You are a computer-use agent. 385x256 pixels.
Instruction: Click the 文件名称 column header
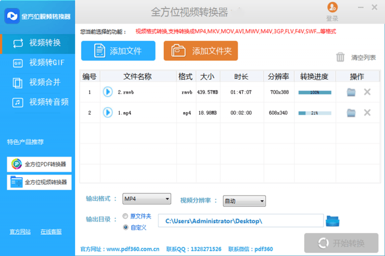tap(138, 77)
